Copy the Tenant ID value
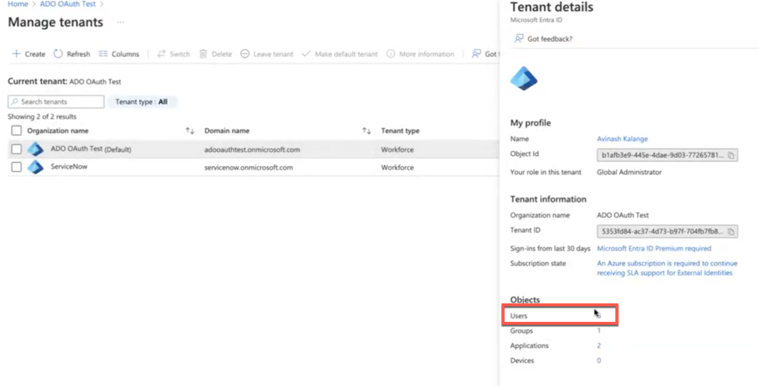This screenshot has width=759, height=386. click(x=731, y=232)
